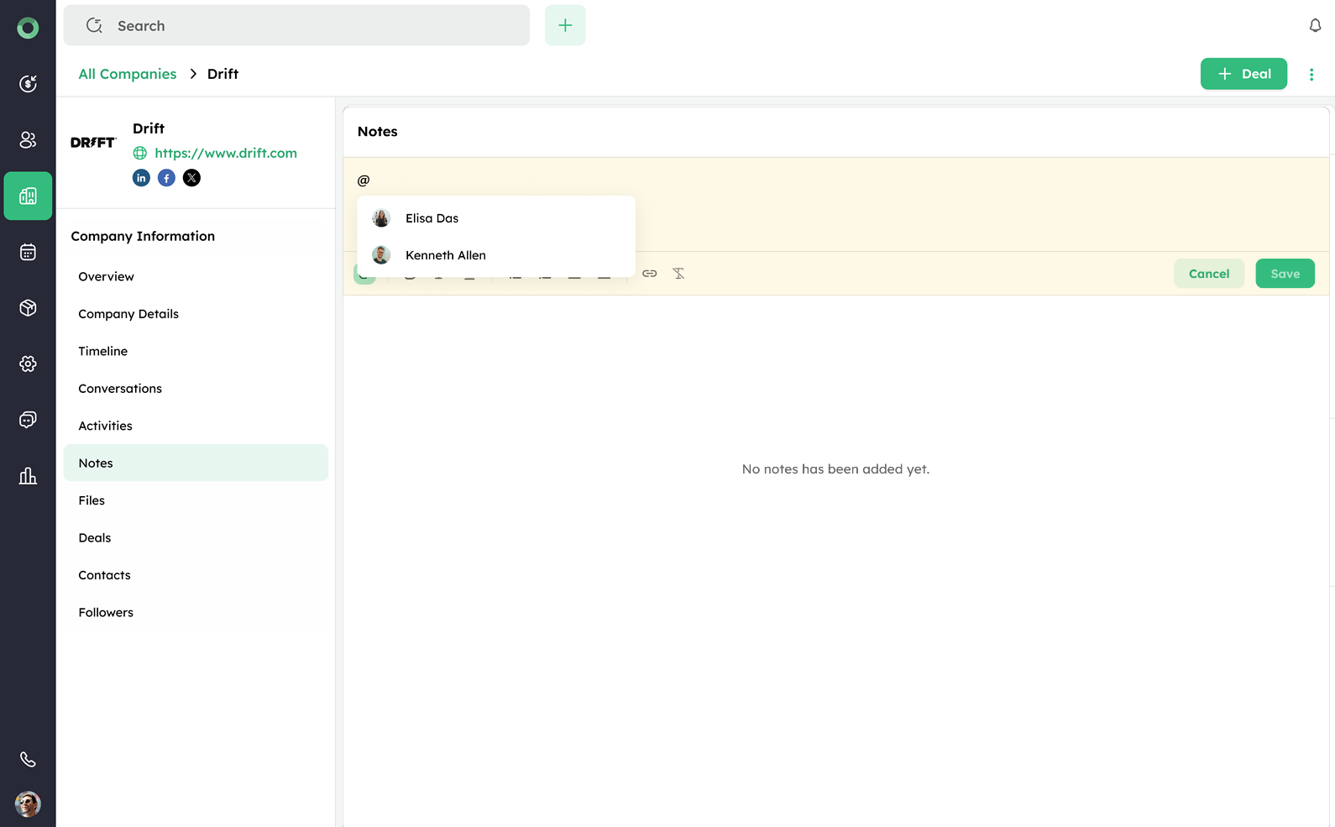This screenshot has height=827, width=1335.
Task: Click the clear formatting icon
Action: [x=678, y=274]
